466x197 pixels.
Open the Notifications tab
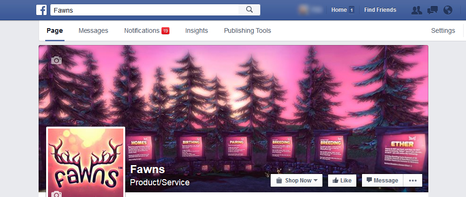point(142,30)
